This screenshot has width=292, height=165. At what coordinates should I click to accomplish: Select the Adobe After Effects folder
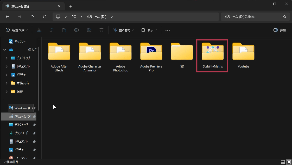pos(59,57)
